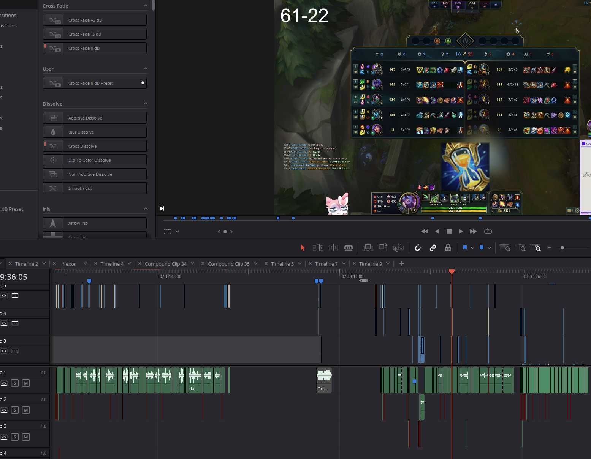The image size is (591, 459).
Task: Click the Insert Clip toolbar icon
Action: point(368,248)
